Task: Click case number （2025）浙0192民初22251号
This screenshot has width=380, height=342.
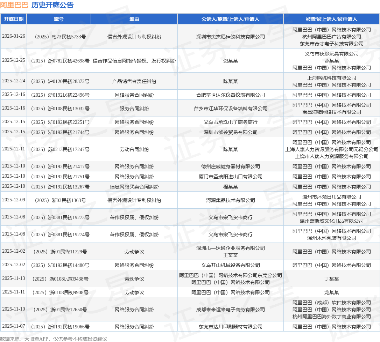Action: [59, 122]
